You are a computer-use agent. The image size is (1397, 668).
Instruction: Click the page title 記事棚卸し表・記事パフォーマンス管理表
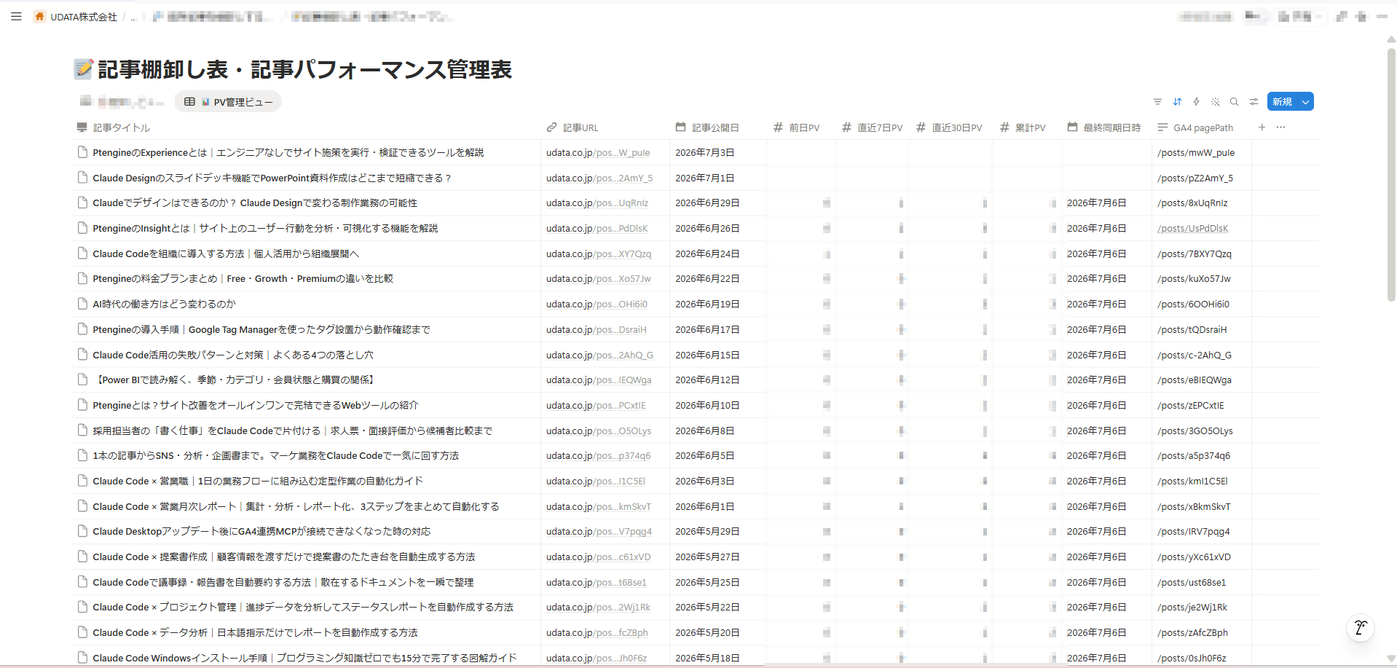[304, 69]
